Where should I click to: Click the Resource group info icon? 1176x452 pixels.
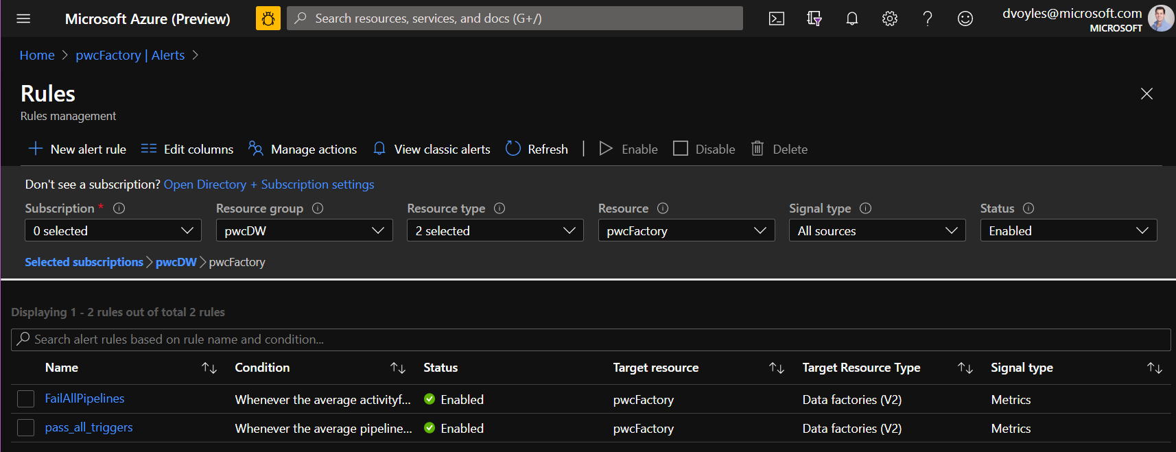coord(318,209)
